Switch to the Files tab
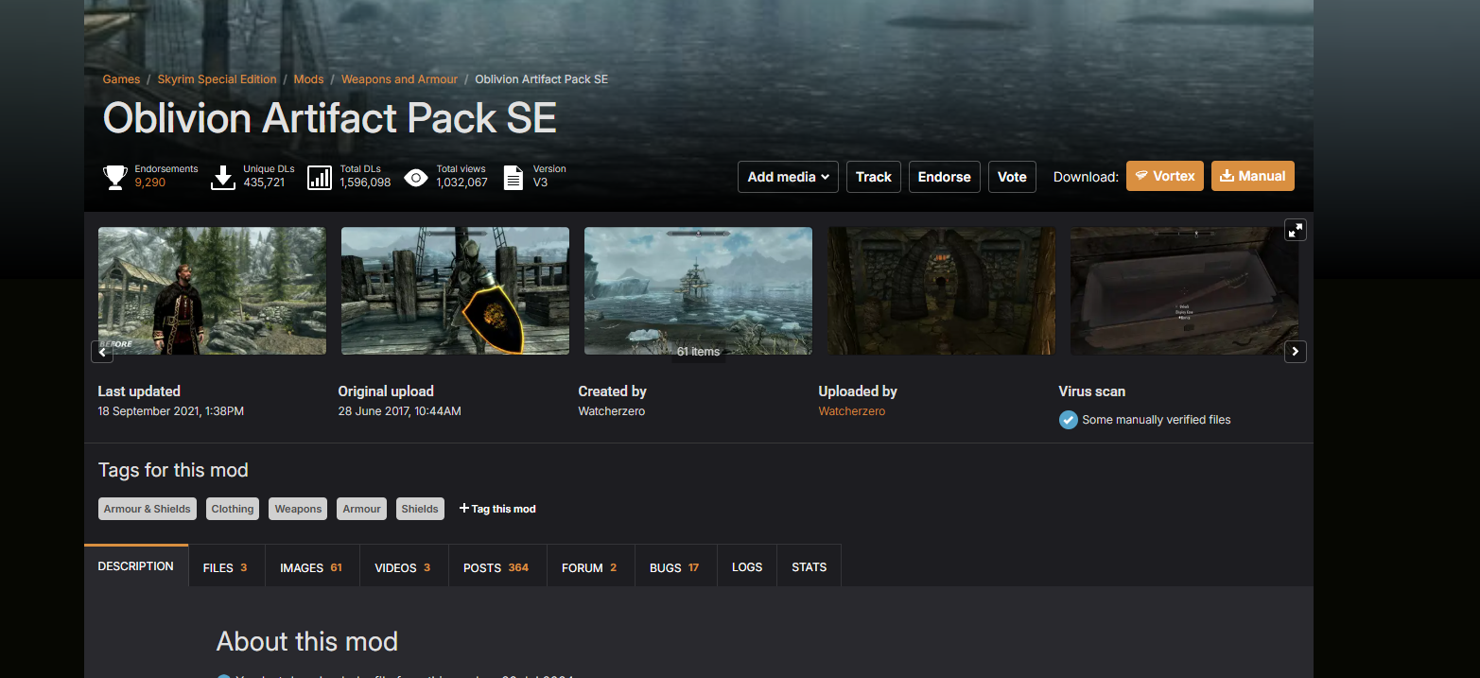 coord(226,567)
